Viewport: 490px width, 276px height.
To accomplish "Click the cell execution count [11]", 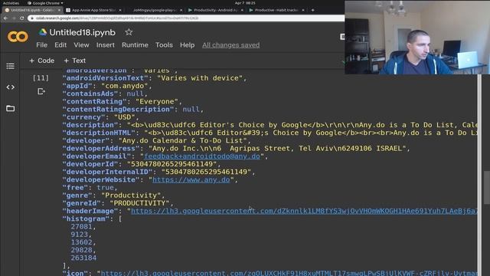I will pyautogui.click(x=41, y=78).
